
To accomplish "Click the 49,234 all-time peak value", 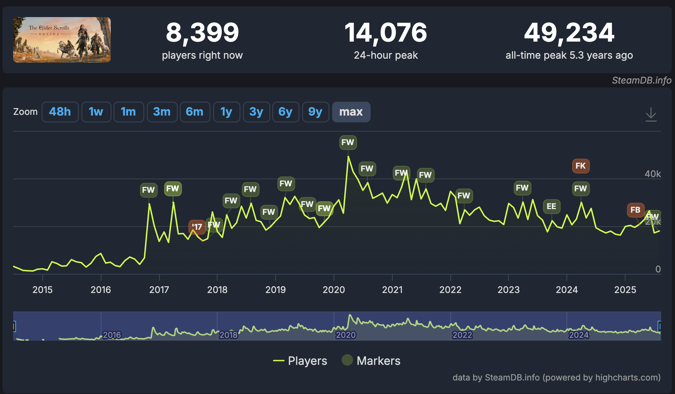I will coord(569,32).
